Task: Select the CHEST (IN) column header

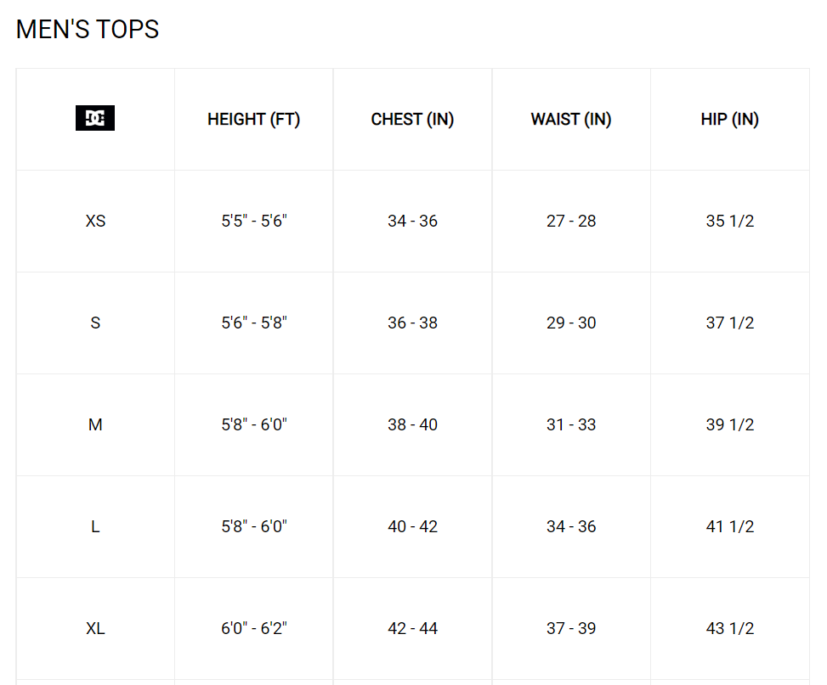Action: click(412, 119)
